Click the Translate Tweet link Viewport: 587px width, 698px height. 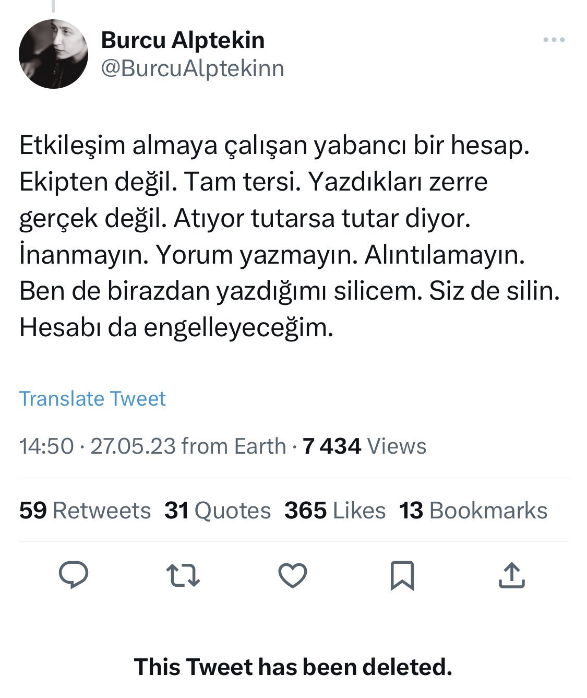click(x=92, y=398)
